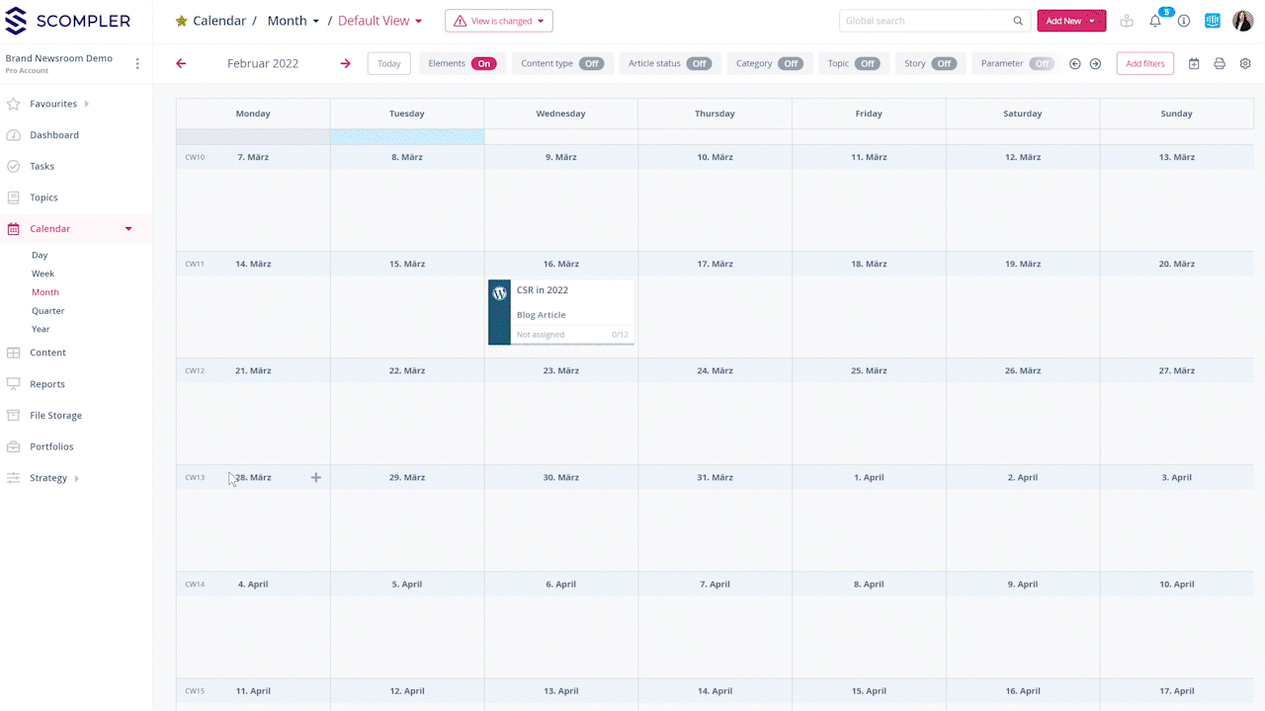Click the Add filters button
This screenshot has width=1265, height=711.
tap(1144, 63)
